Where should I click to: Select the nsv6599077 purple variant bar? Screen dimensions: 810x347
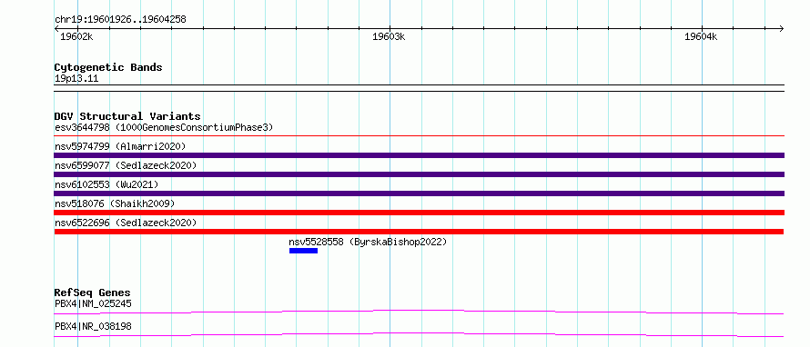coord(419,174)
